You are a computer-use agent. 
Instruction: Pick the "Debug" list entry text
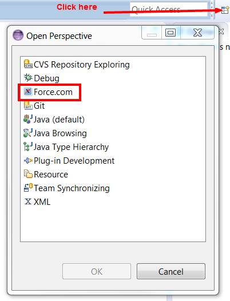point(47,78)
